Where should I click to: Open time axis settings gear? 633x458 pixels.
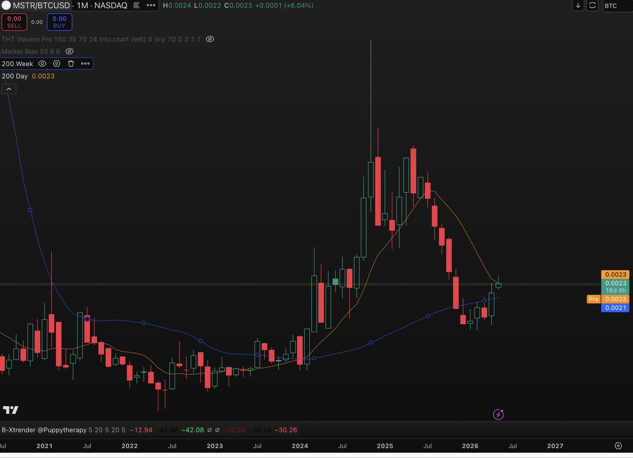pyautogui.click(x=618, y=446)
